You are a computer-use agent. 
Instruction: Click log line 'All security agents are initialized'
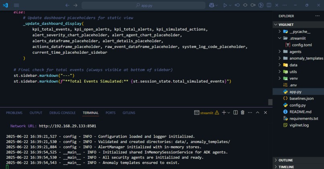point(105,157)
